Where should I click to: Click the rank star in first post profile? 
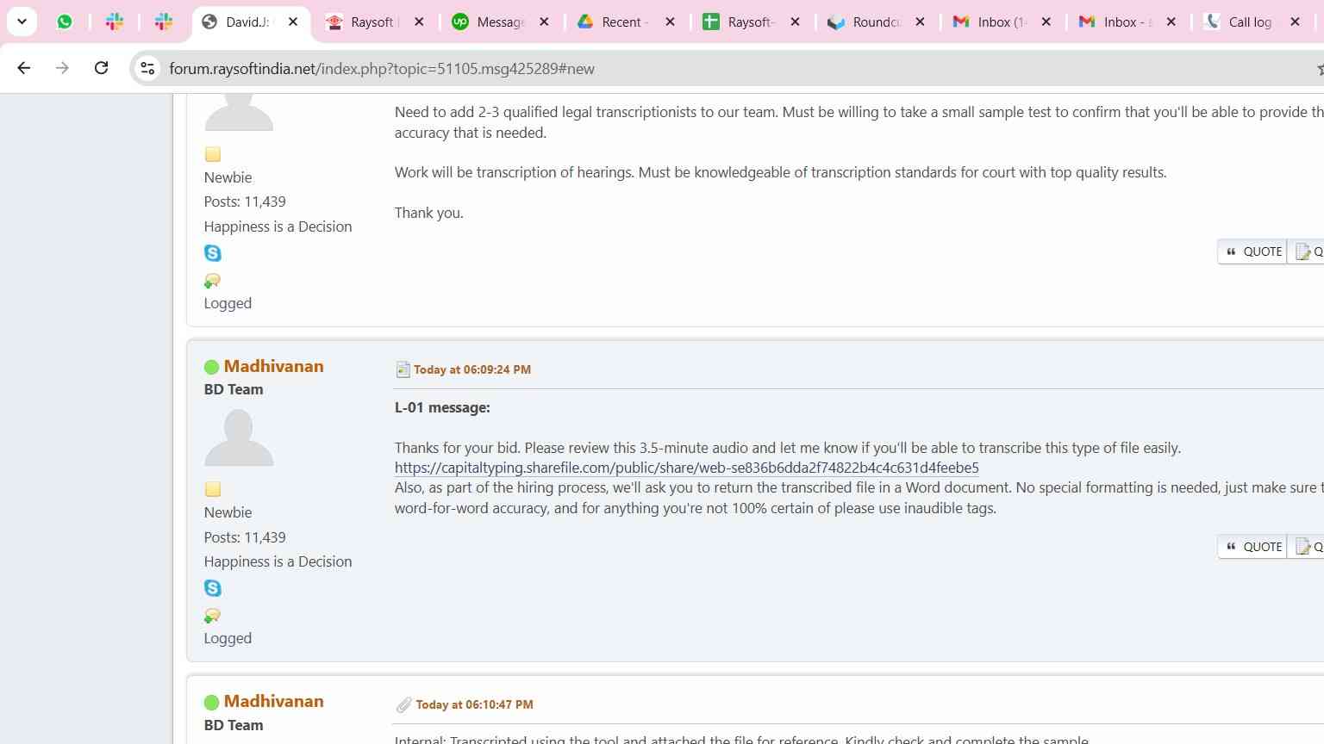pos(213,154)
